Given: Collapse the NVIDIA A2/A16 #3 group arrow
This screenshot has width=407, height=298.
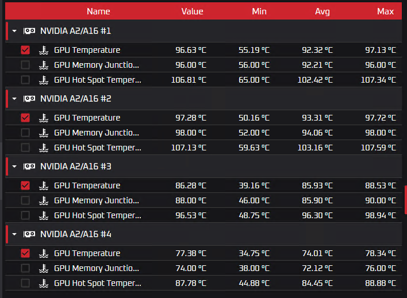Looking at the screenshot, I should coord(14,167).
